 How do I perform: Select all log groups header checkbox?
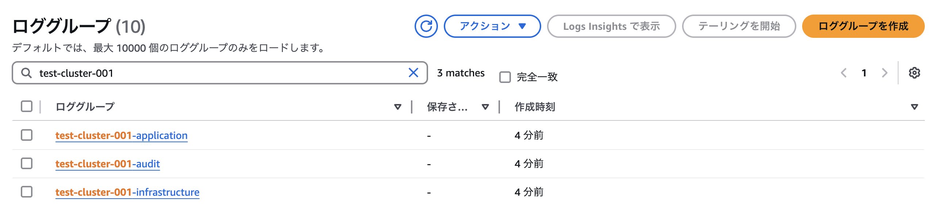point(27,106)
